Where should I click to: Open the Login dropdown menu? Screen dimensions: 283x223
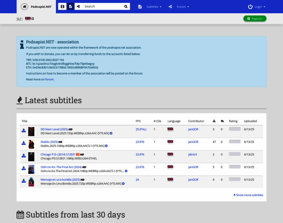click(260, 7)
